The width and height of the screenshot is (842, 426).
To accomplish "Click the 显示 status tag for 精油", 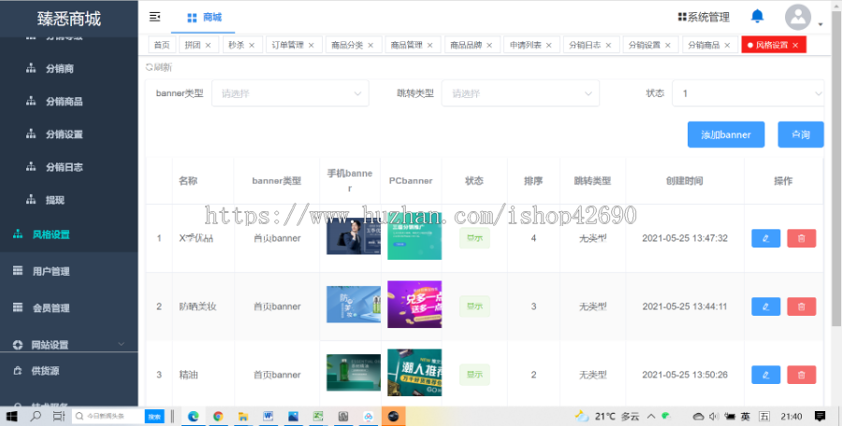I will tap(474, 375).
